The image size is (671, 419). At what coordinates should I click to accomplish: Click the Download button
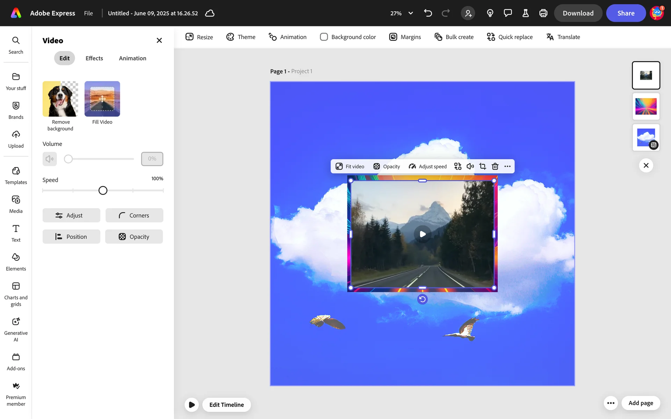tap(578, 13)
